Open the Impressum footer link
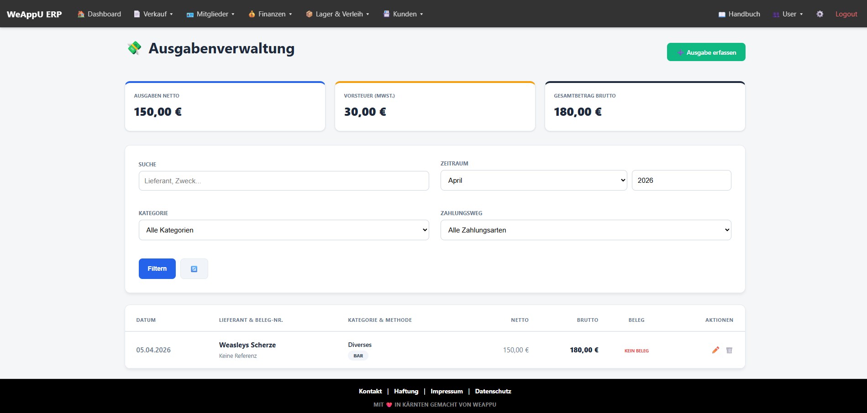Viewport: 867px width, 413px height. click(447, 391)
